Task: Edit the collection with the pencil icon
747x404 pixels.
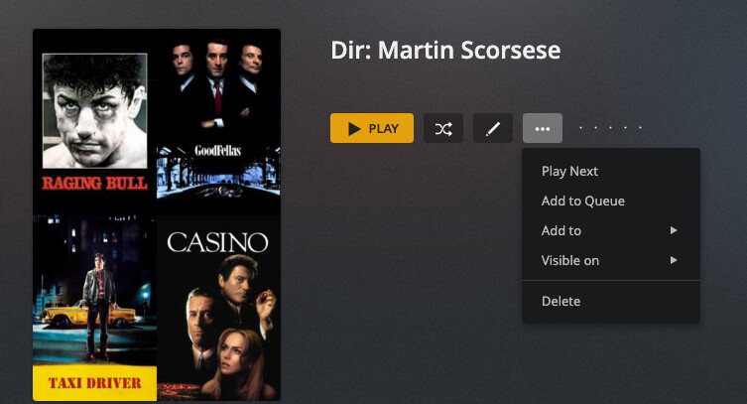Action: 493,128
